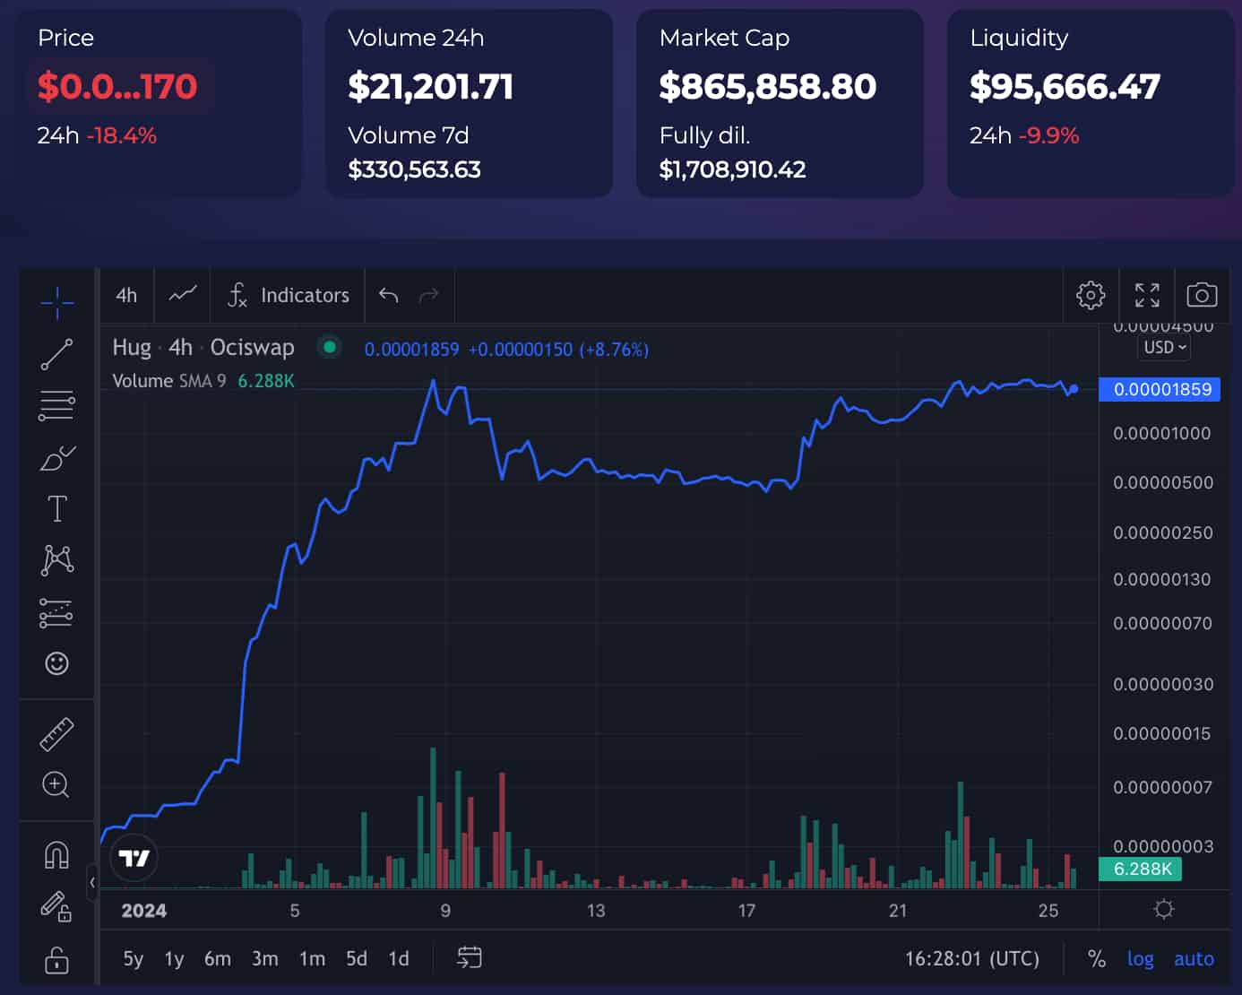Open the 16:28:01 (UTC) timezone menu
Image resolution: width=1242 pixels, height=995 pixels.
click(972, 958)
